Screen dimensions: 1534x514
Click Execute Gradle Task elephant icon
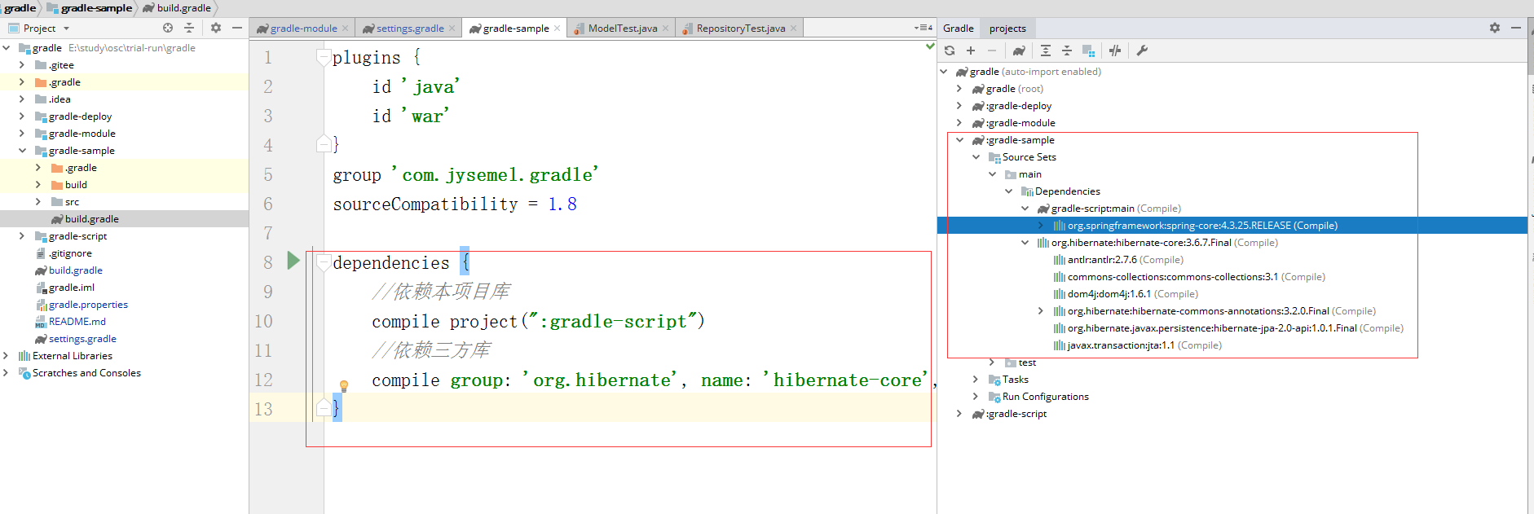1019,51
